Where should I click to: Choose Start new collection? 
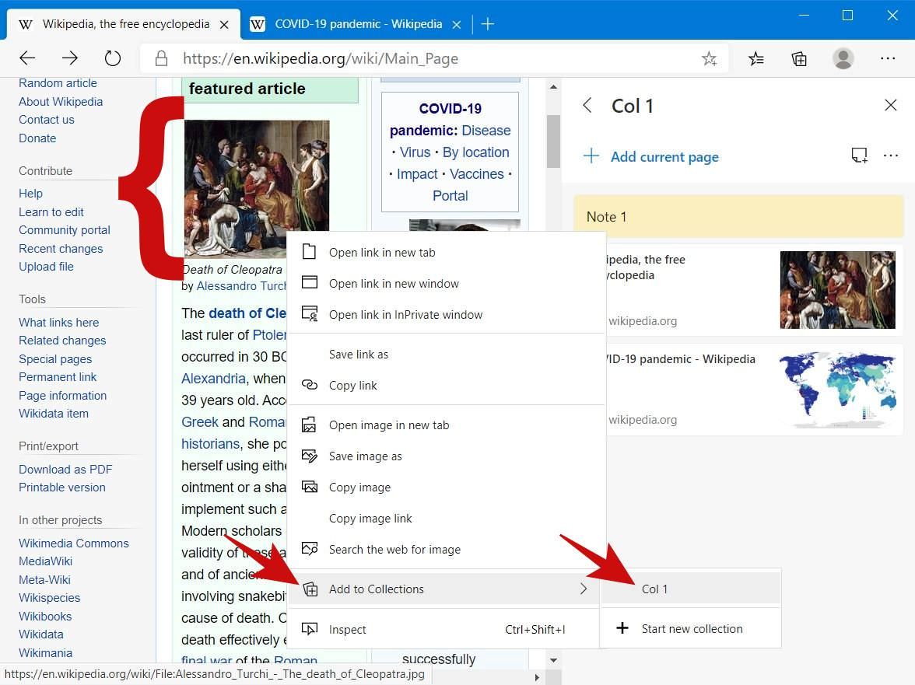691,628
